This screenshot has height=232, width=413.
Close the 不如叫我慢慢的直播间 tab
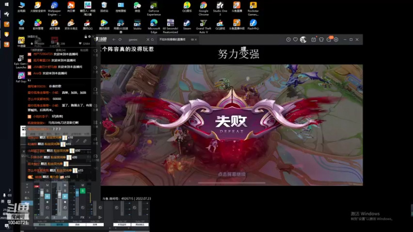(x=196, y=40)
